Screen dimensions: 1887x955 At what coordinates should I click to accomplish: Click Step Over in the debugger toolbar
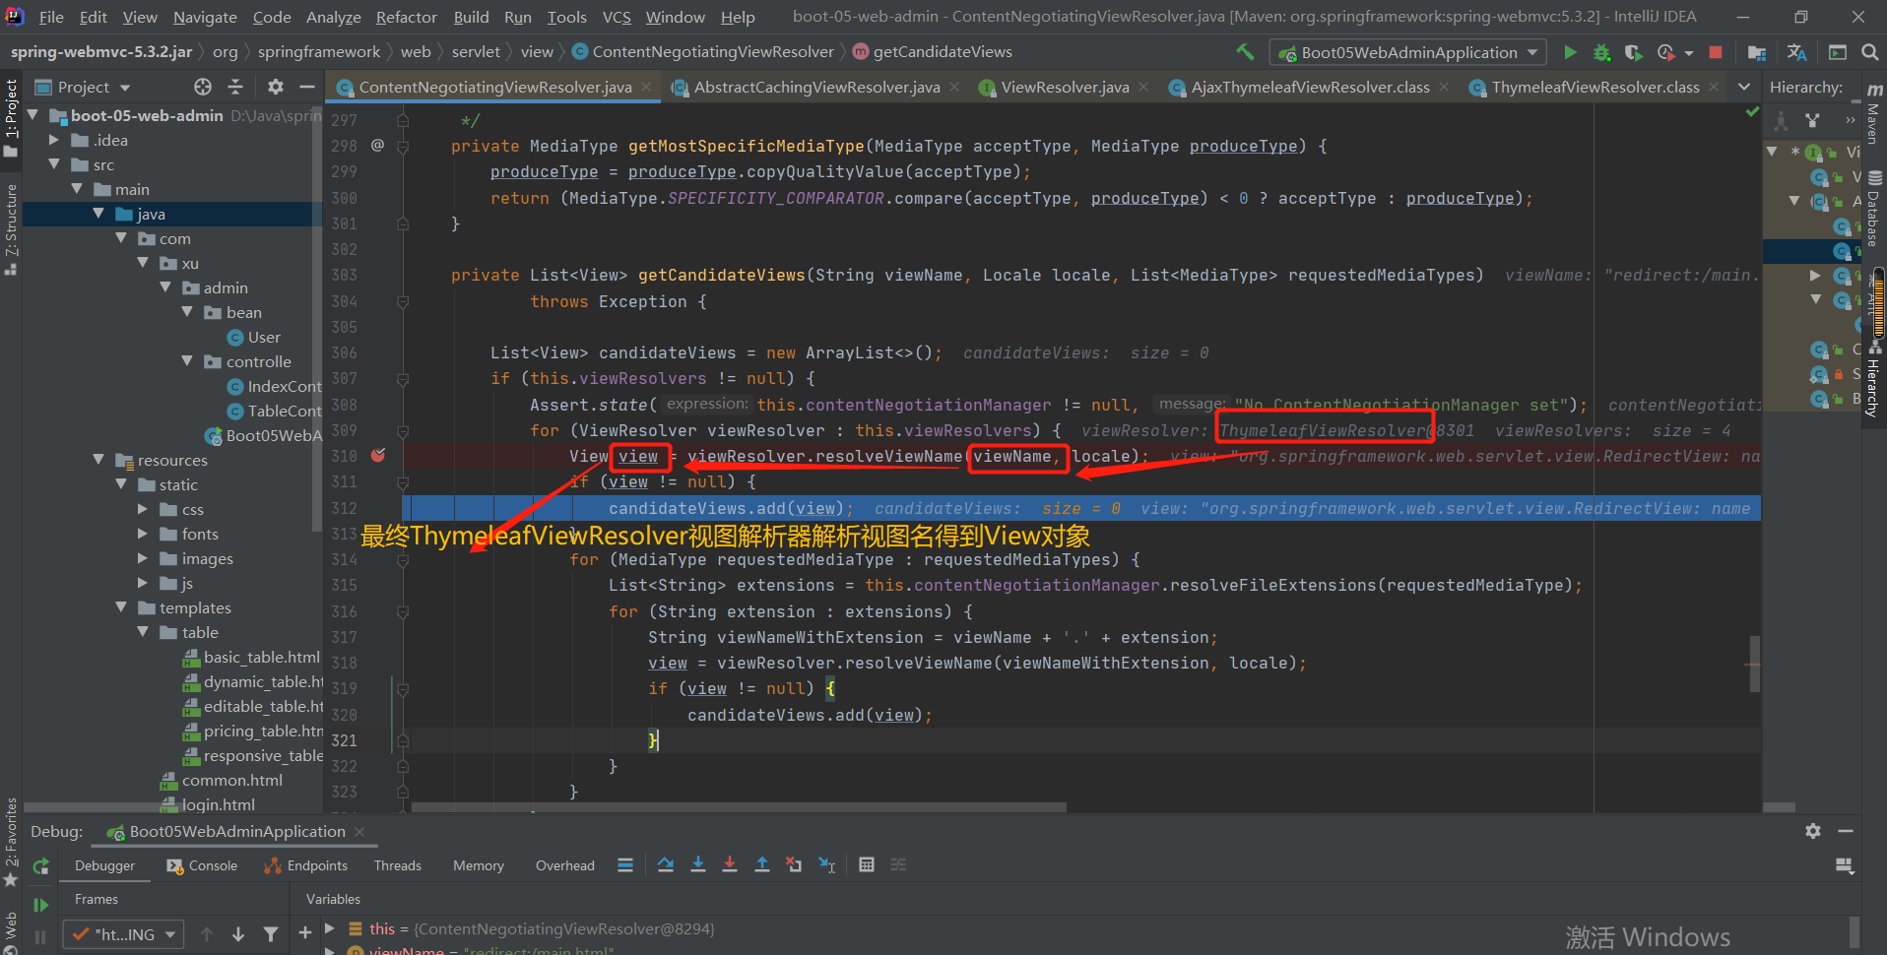[x=666, y=864]
